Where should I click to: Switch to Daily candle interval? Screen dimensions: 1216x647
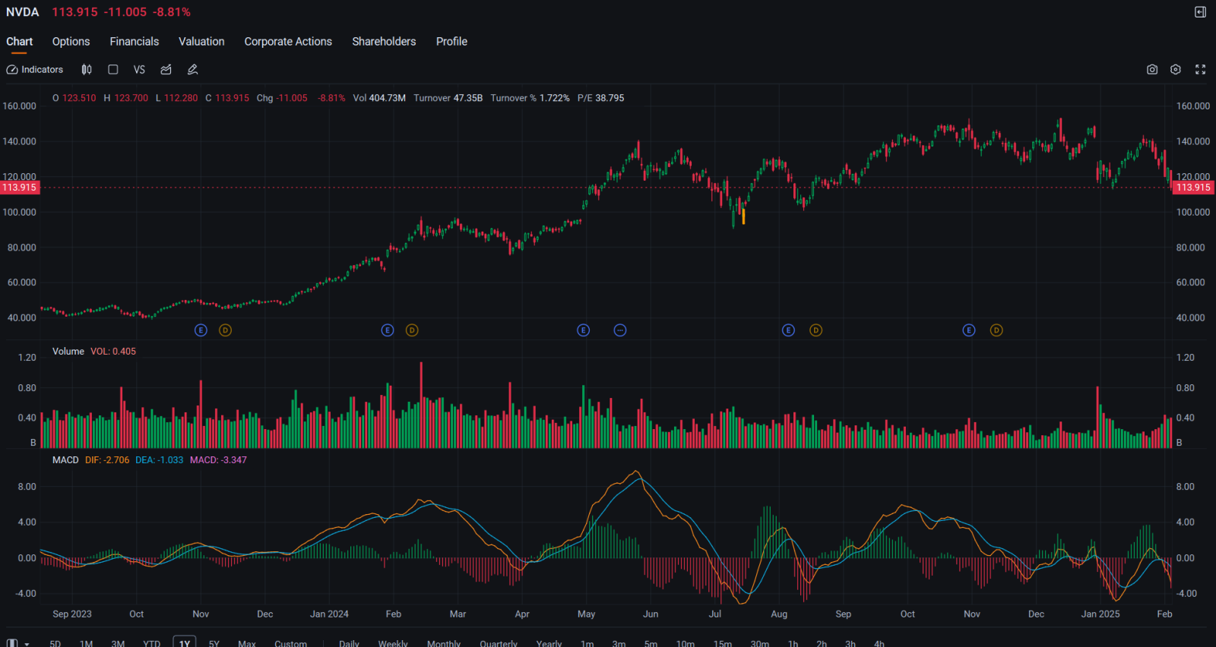350,643
